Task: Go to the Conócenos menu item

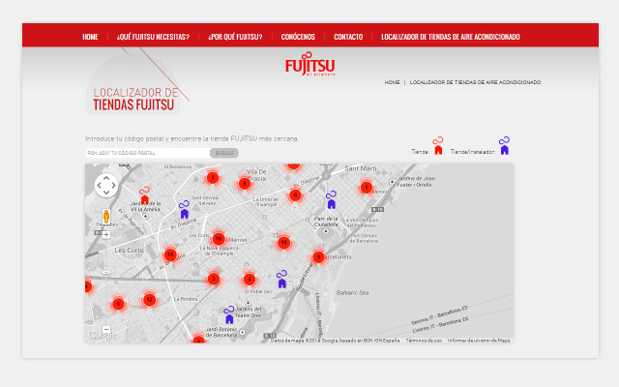Action: (298, 37)
